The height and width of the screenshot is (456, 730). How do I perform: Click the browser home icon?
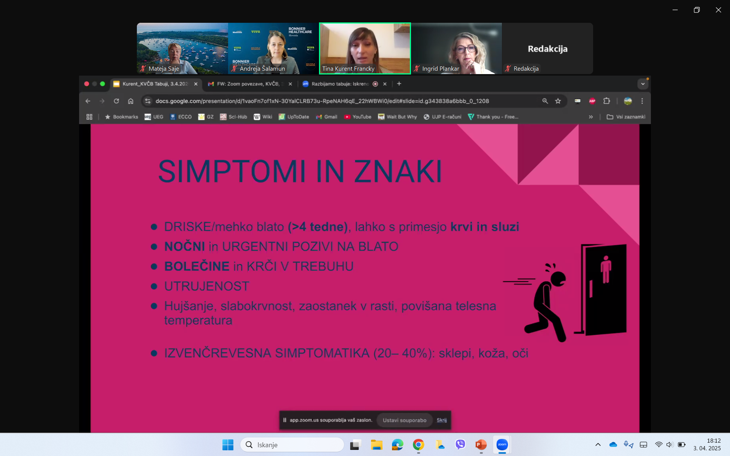[x=131, y=101]
